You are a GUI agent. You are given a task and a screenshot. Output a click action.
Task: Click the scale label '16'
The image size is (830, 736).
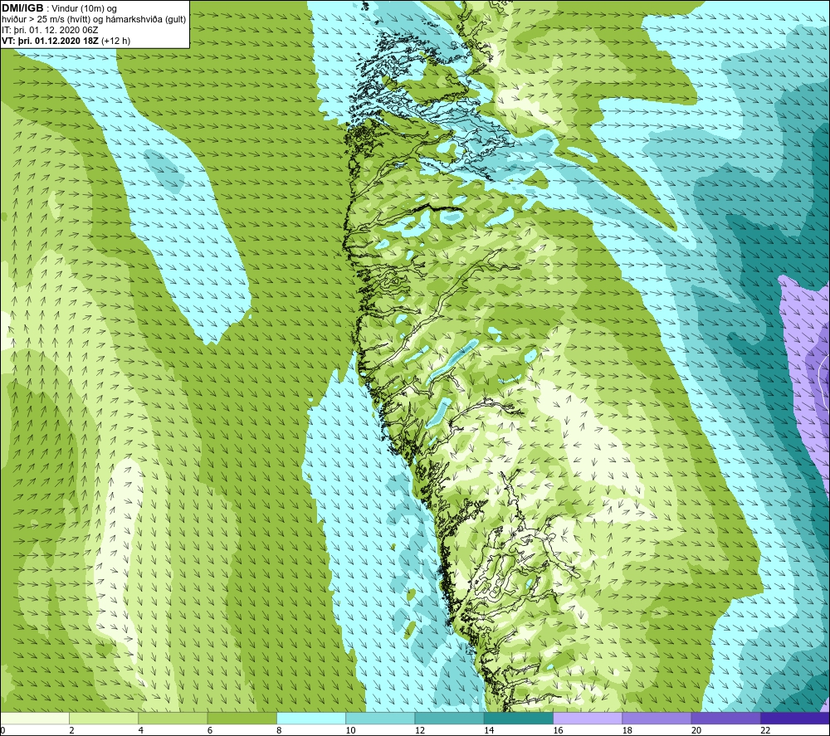(558, 731)
